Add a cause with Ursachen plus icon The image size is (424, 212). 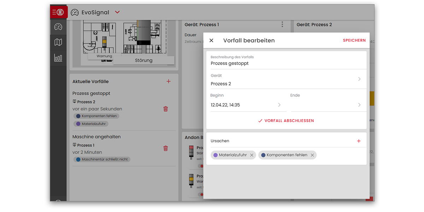tap(359, 141)
